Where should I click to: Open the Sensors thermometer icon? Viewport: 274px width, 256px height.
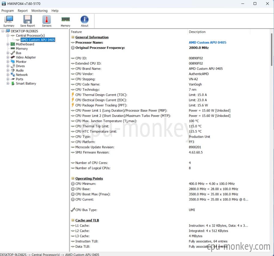pyautogui.click(x=47, y=19)
